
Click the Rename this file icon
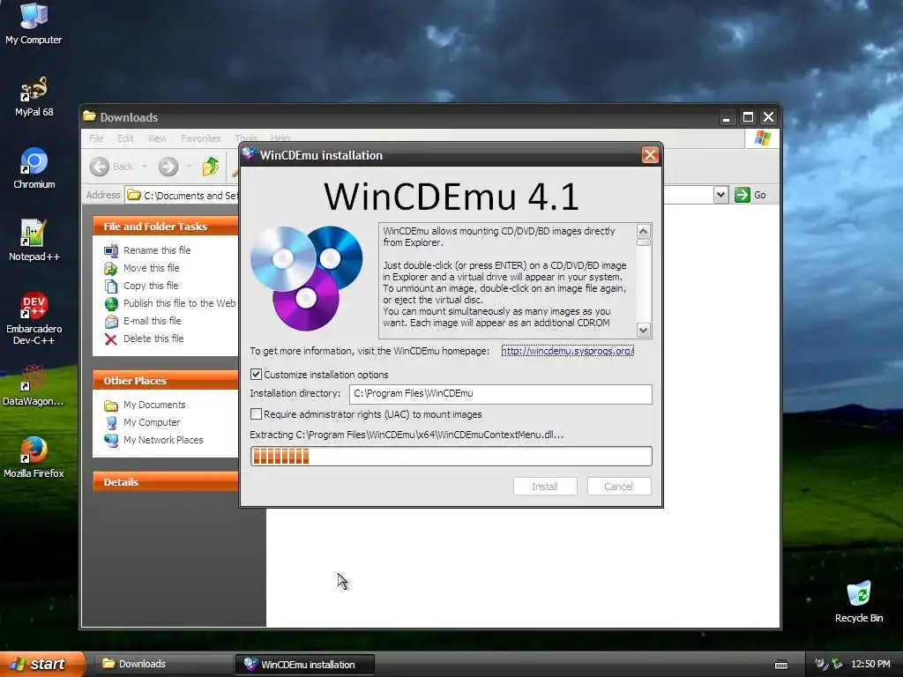pyautogui.click(x=110, y=250)
